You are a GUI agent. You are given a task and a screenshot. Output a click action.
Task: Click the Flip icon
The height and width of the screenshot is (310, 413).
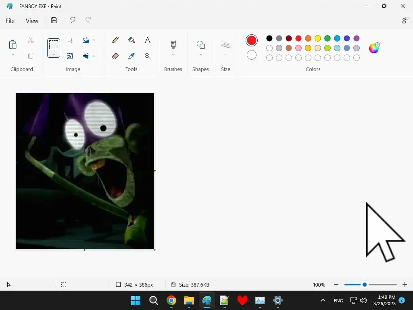pyautogui.click(x=86, y=56)
